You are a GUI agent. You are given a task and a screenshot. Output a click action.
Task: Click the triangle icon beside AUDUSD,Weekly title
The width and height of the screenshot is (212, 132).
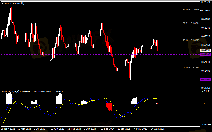pos(3,4)
